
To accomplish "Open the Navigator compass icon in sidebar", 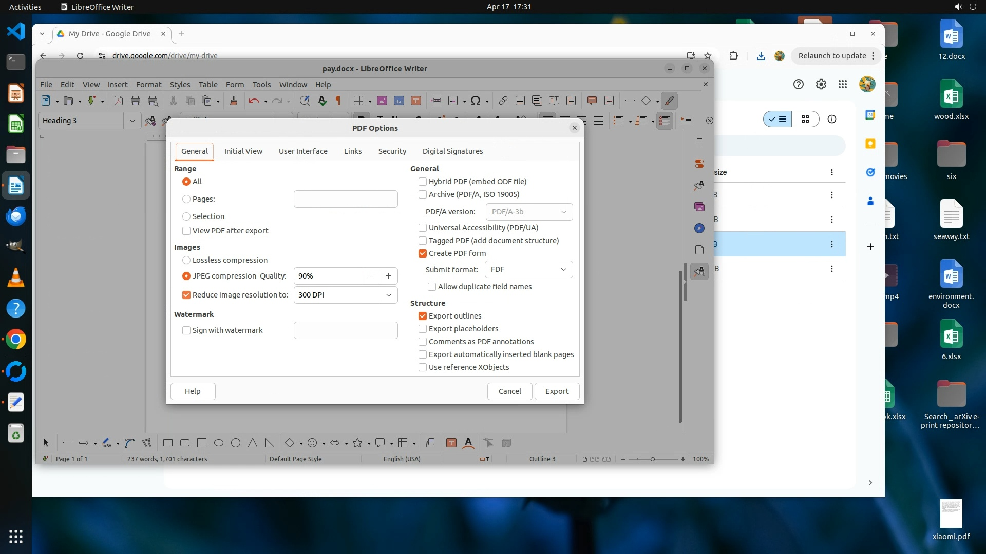I will pyautogui.click(x=699, y=228).
